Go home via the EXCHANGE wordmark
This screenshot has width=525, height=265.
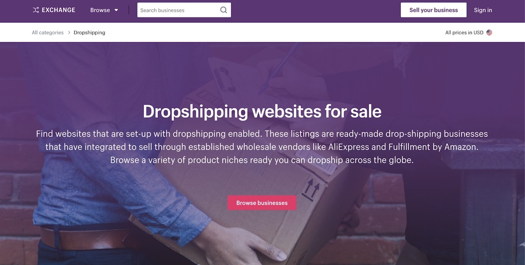click(x=58, y=10)
